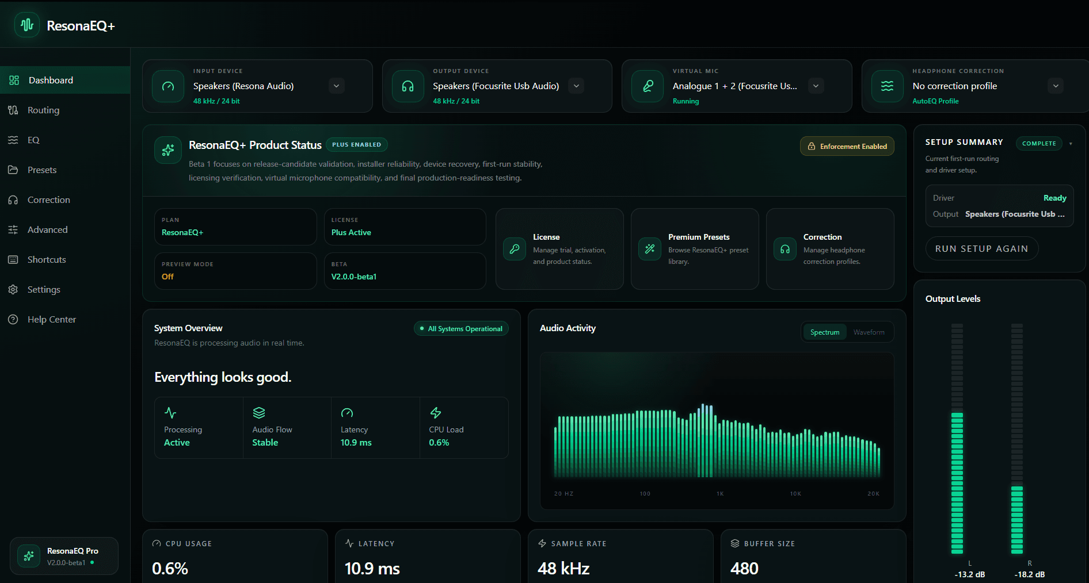The image size is (1089, 583).
Task: Click the Shortcuts keyboard icon in sidebar
Action: (x=13, y=259)
